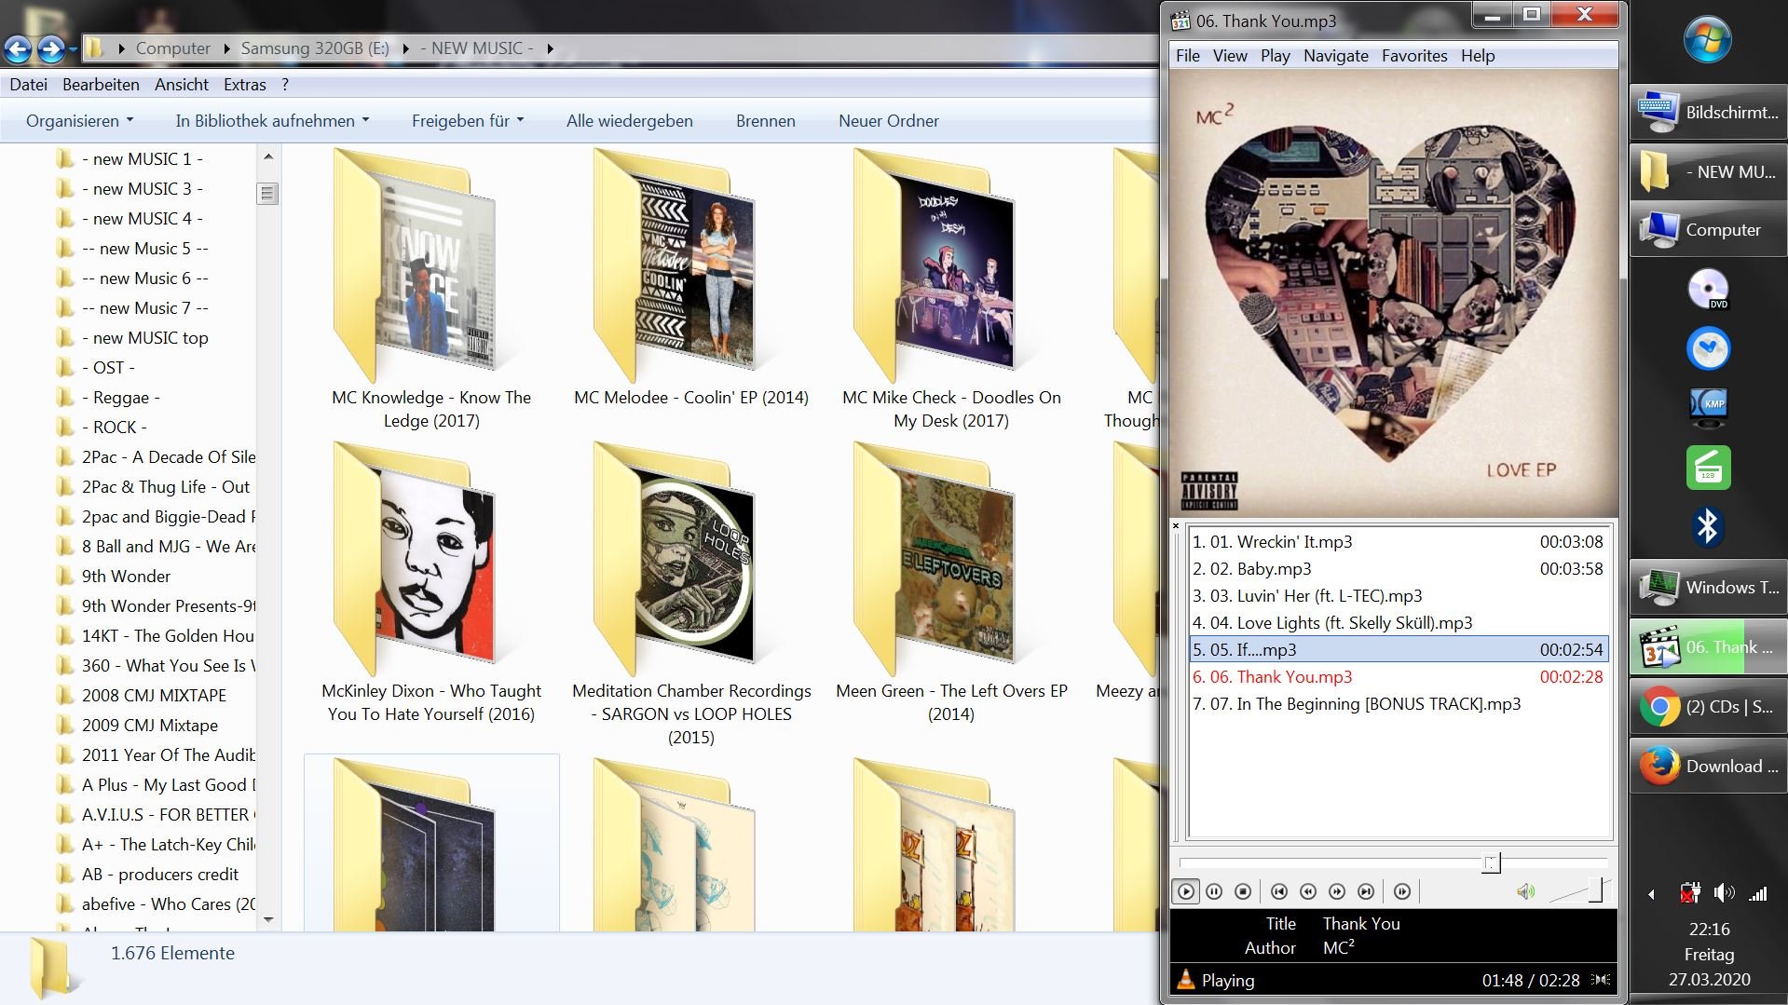Launch the KMP player icon
This screenshot has height=1005, width=1788.
pos(1708,406)
